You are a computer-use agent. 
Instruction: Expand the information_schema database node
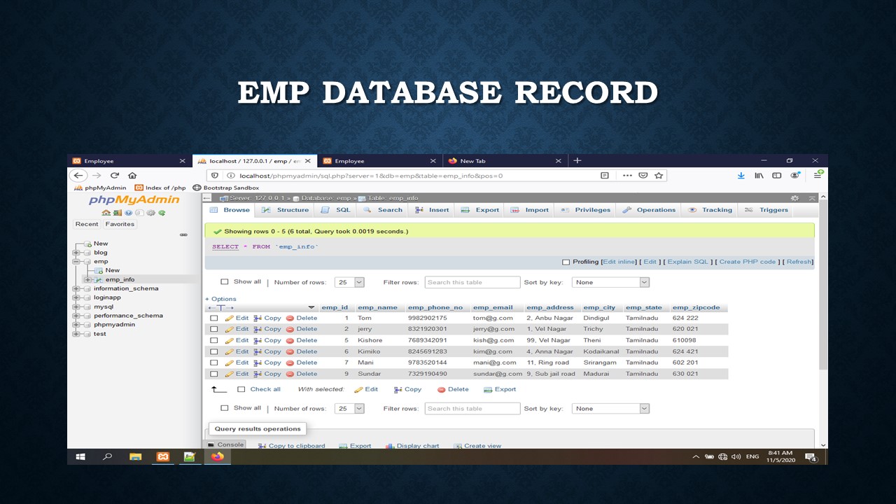(x=76, y=288)
